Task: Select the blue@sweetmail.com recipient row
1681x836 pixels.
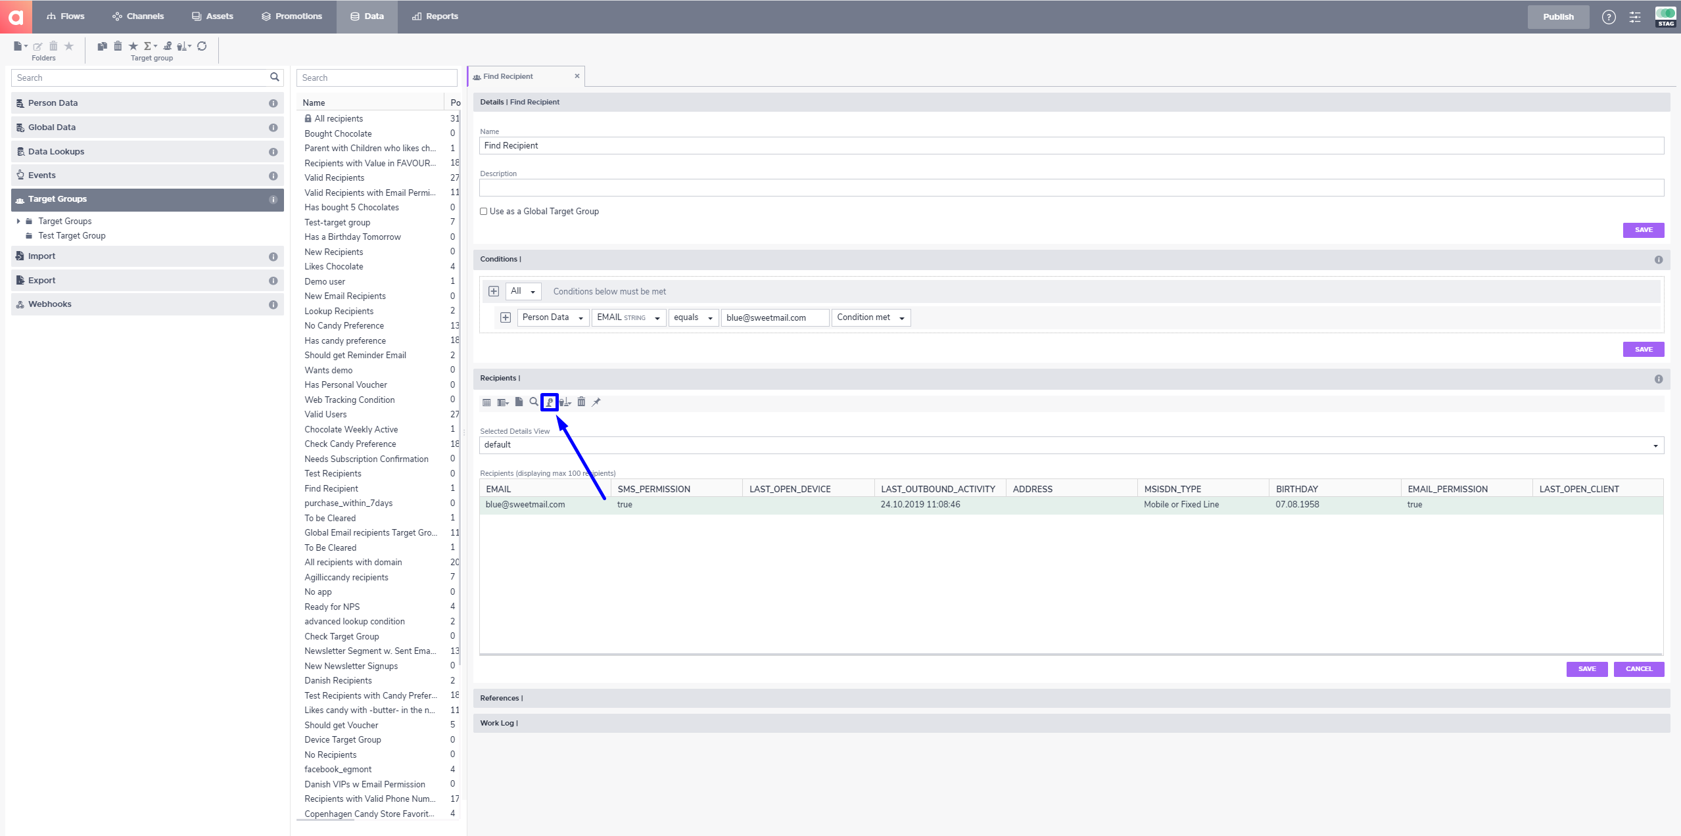Action: (1072, 505)
